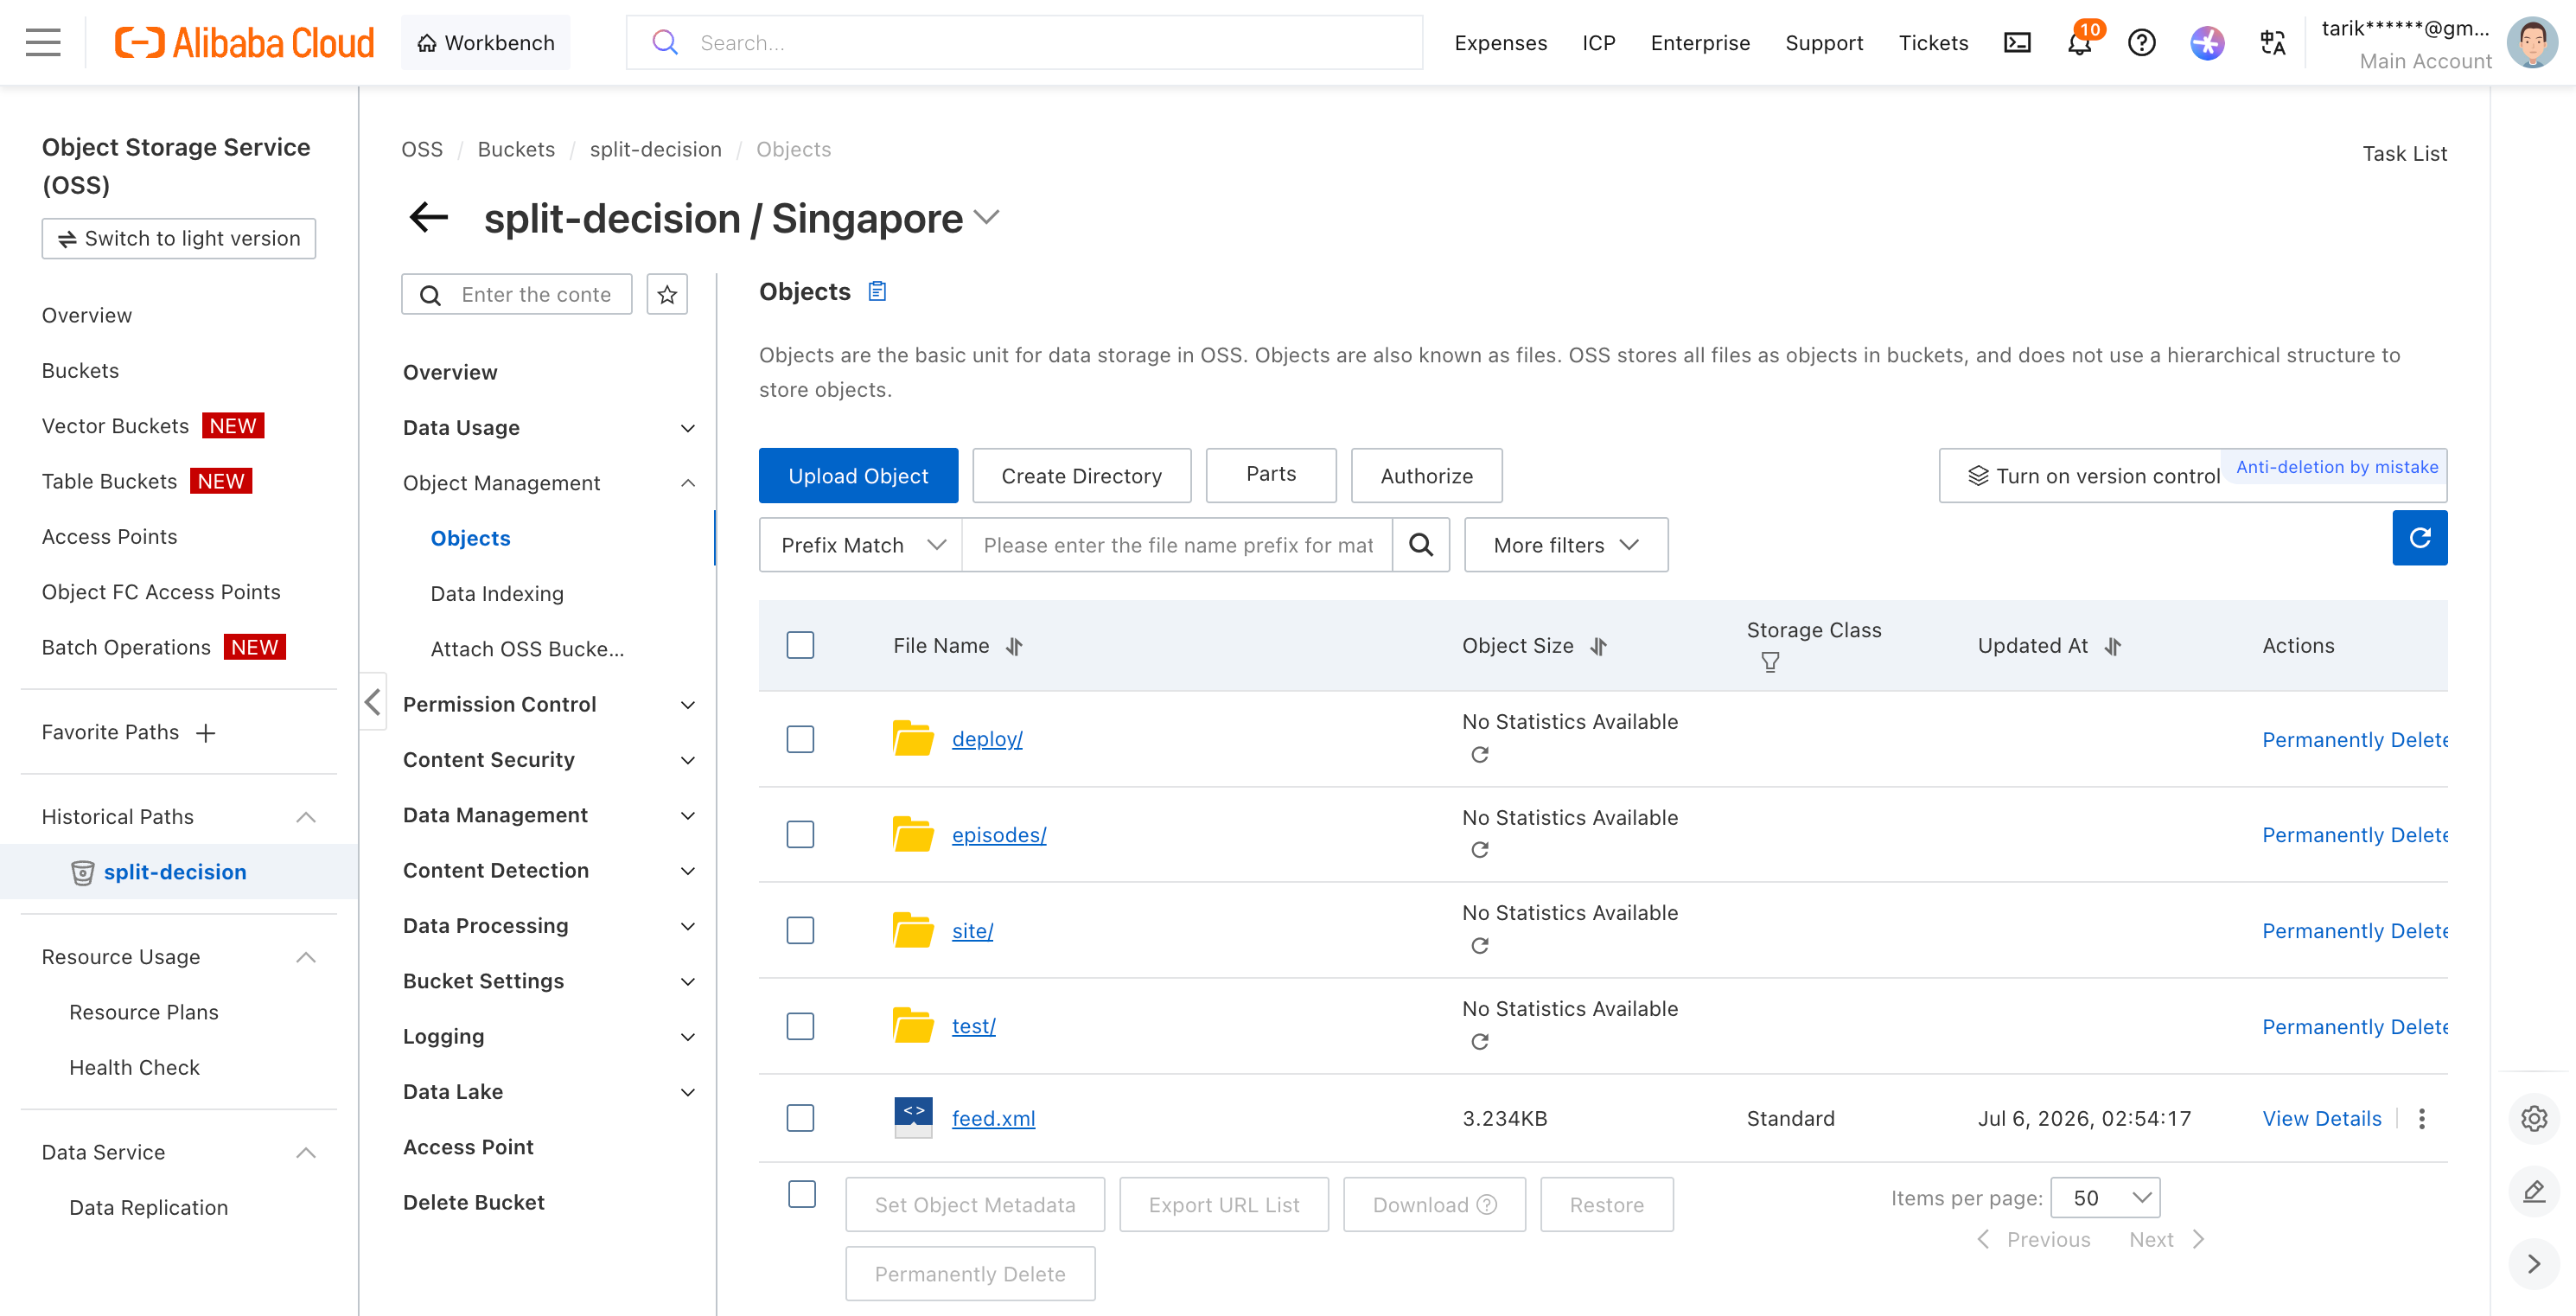Viewport: 2576px width, 1316px height.
Task: Filter by Storage Class funnel icon
Action: coord(1769,662)
